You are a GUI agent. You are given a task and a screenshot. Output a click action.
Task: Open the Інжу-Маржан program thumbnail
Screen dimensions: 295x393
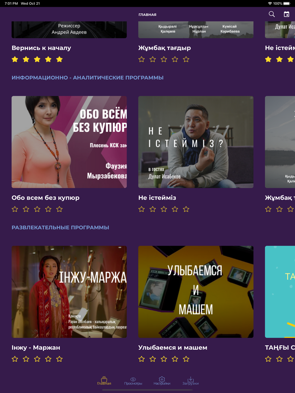click(69, 292)
